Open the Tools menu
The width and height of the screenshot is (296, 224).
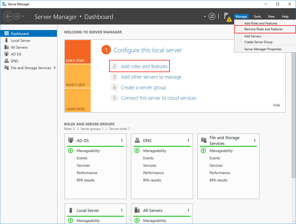(x=257, y=17)
